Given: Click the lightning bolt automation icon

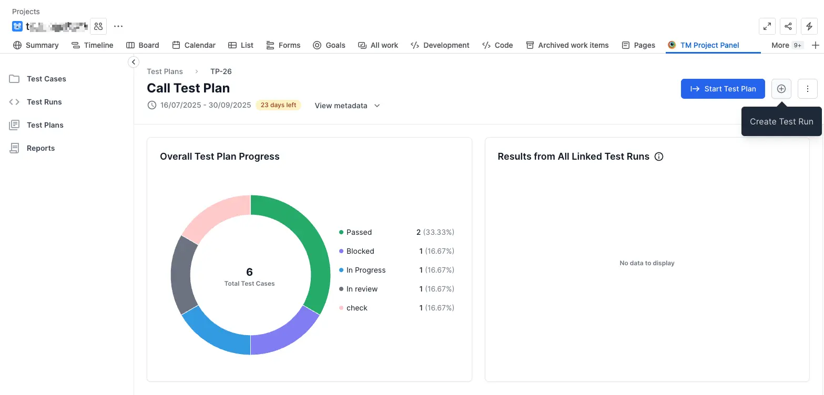Looking at the screenshot, I should (809, 26).
